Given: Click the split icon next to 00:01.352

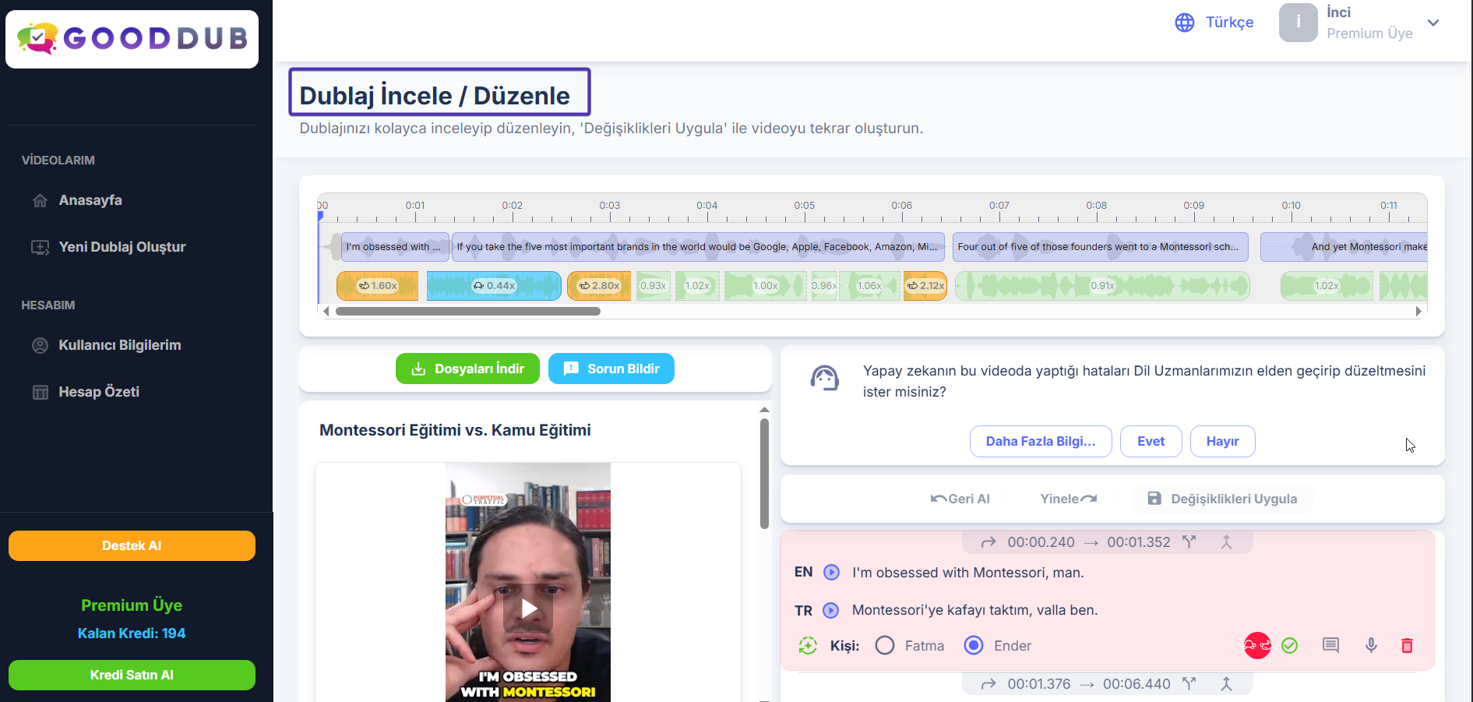Looking at the screenshot, I should (x=1189, y=542).
